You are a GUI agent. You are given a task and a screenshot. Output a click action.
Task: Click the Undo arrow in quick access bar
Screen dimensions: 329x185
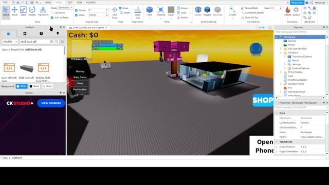tap(37, 3)
